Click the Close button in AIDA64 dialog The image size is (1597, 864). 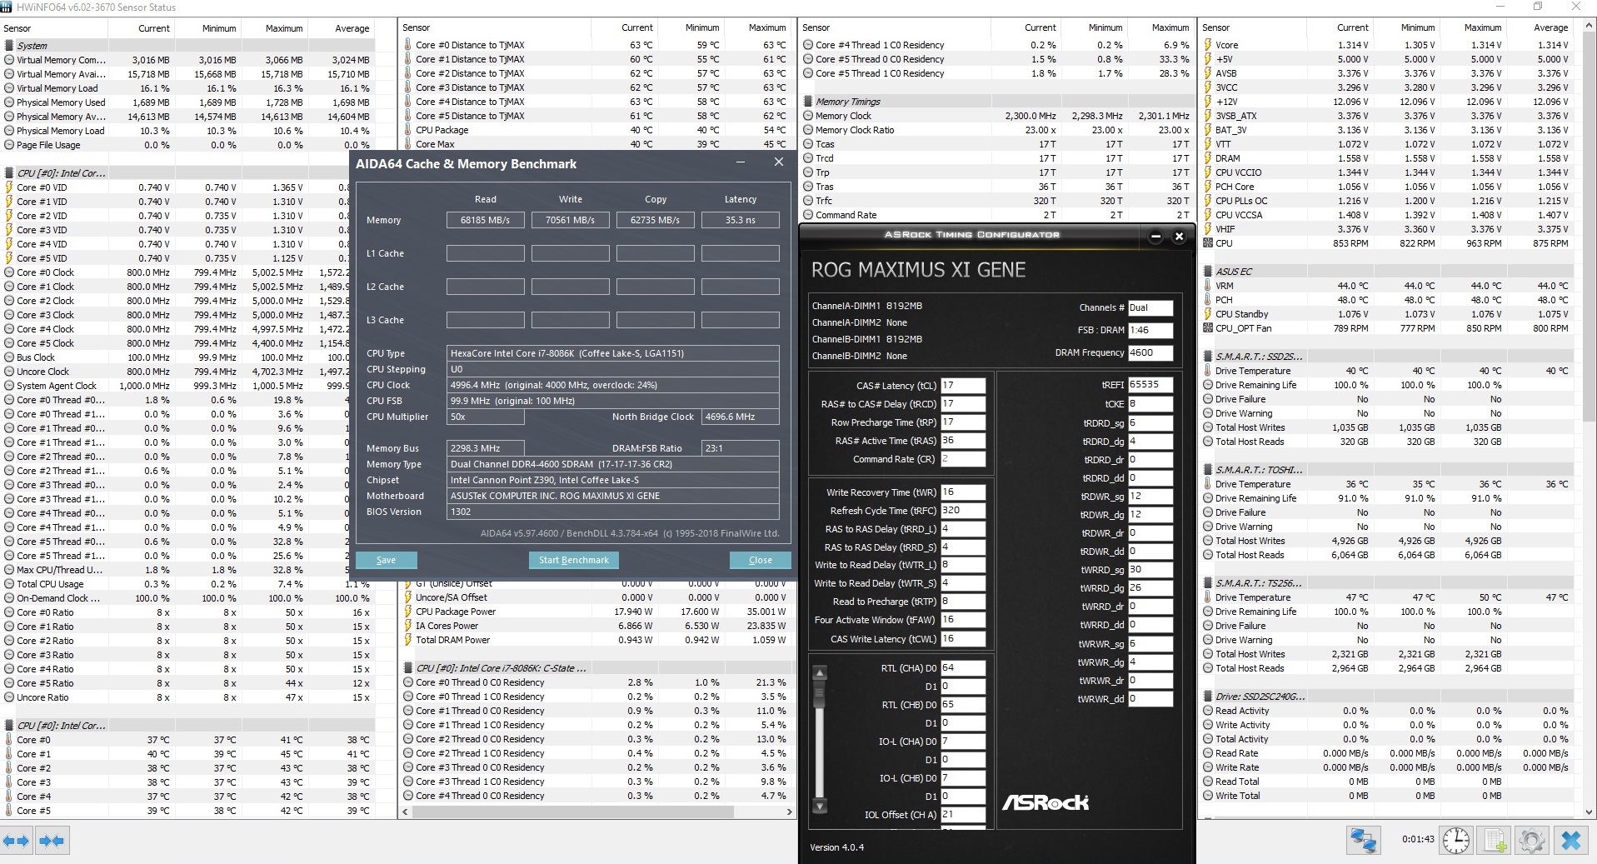coord(760,560)
